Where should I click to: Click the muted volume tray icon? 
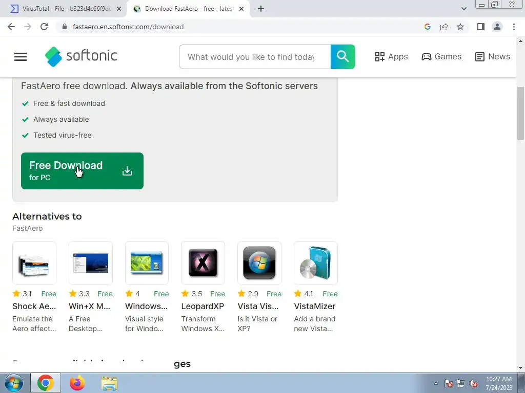(473, 383)
